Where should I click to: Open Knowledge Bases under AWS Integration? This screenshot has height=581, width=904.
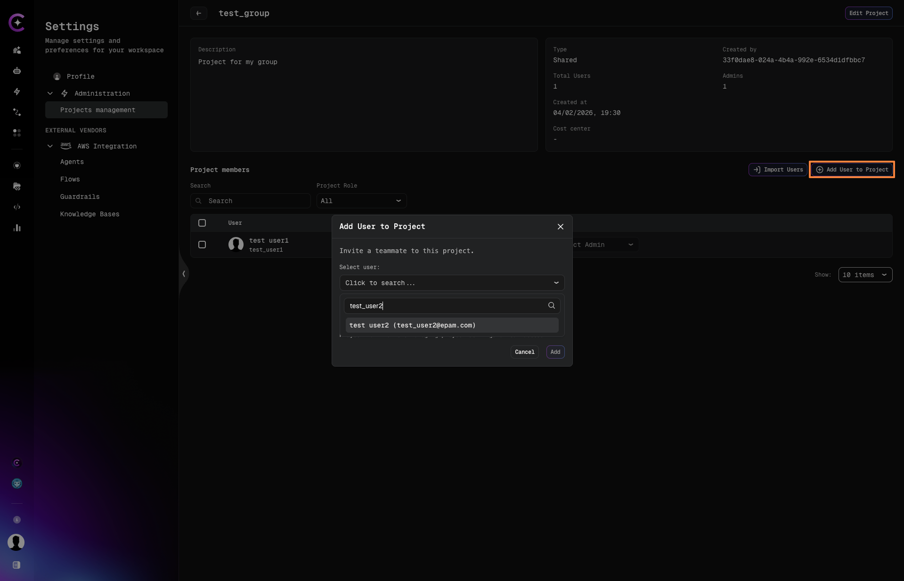(x=90, y=214)
